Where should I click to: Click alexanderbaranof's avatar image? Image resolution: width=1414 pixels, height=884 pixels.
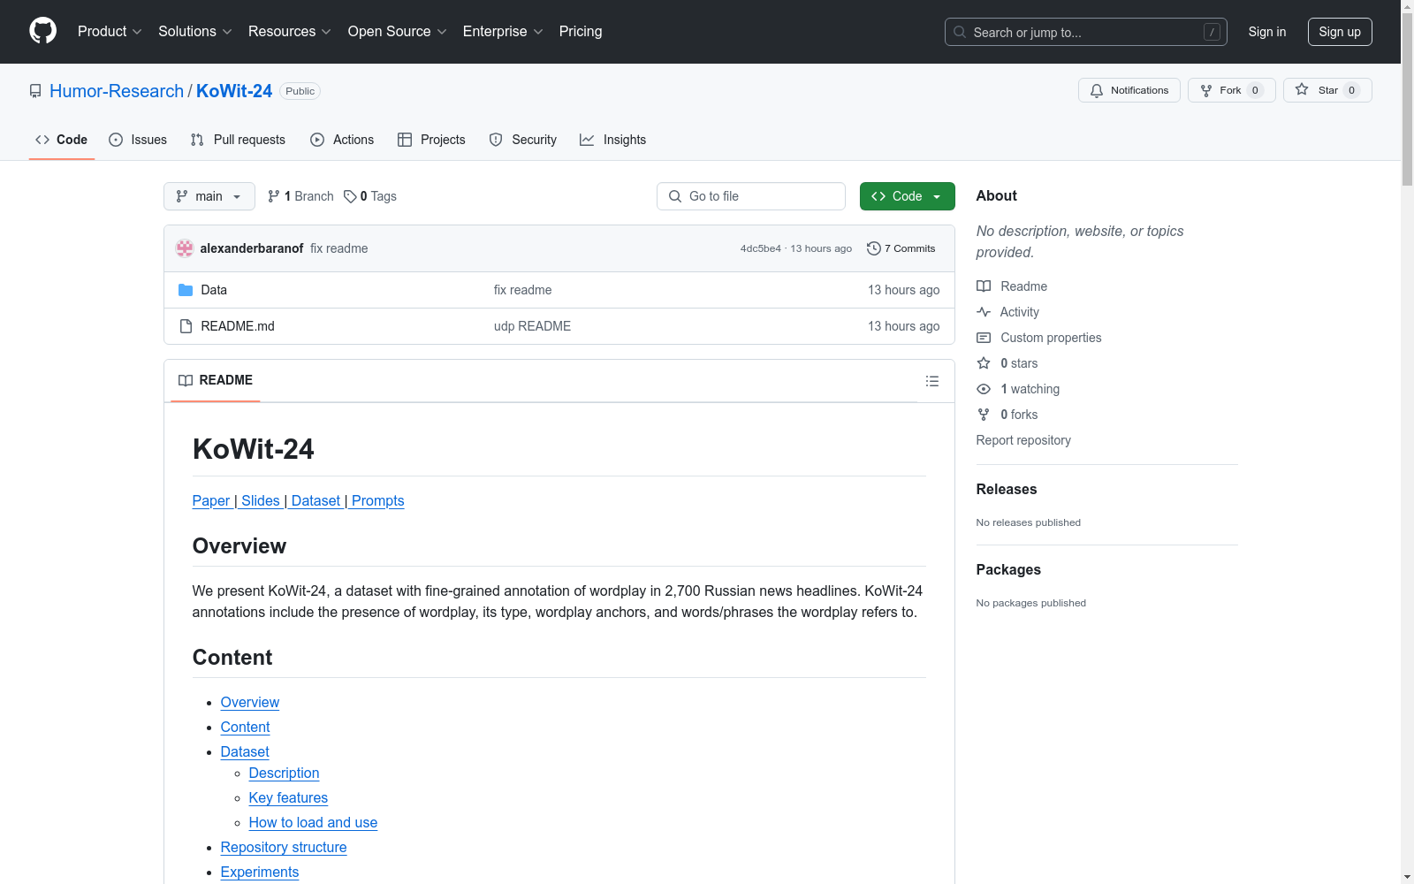[185, 248]
